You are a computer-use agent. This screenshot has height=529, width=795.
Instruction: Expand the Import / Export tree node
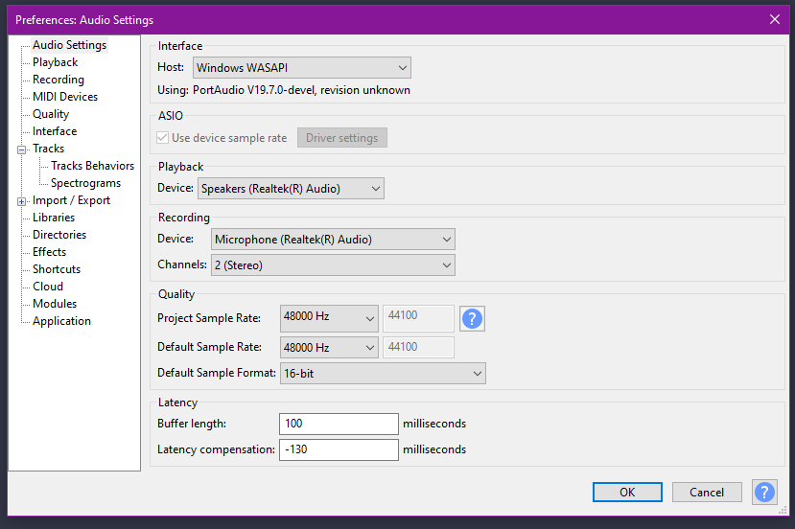[x=21, y=201]
